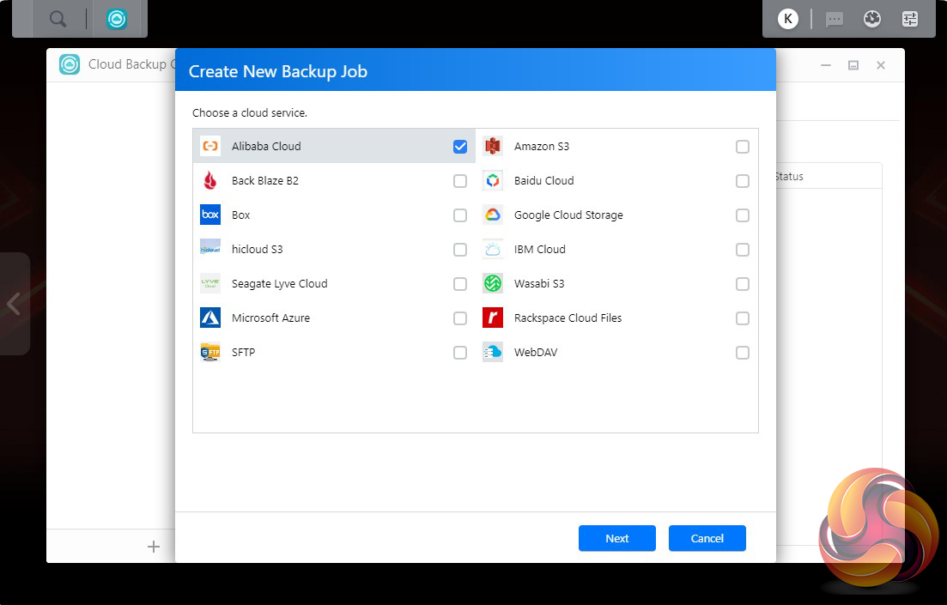The image size is (947, 605).
Task: Click the Alibaba Cloud service icon
Action: tap(210, 146)
